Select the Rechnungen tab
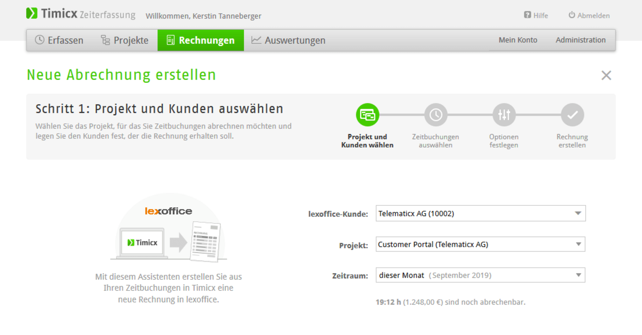This screenshot has width=642, height=335. tap(201, 40)
